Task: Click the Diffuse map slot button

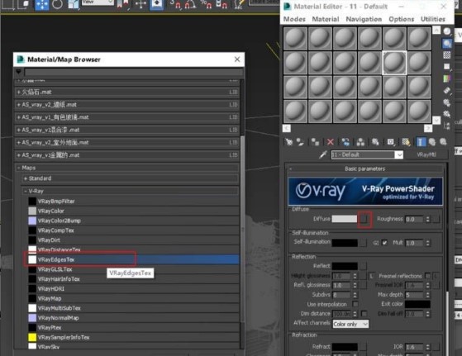Action: pos(364,219)
